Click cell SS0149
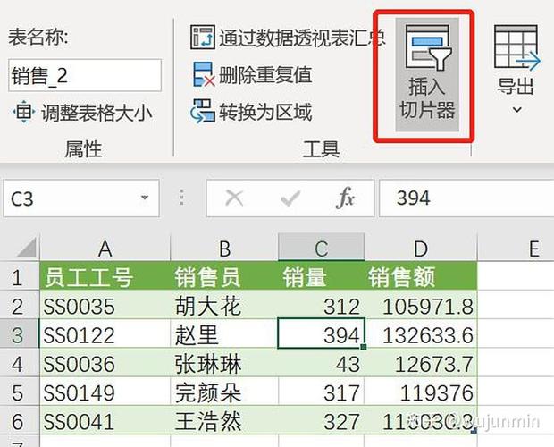The image size is (554, 447). tap(105, 392)
